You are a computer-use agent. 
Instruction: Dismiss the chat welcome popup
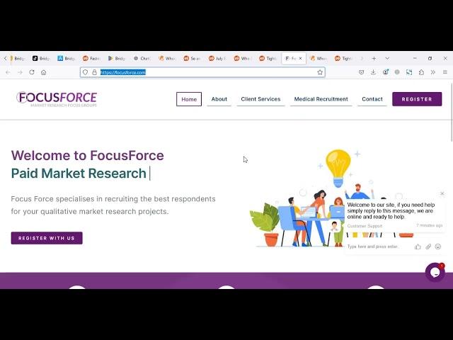pyautogui.click(x=442, y=193)
